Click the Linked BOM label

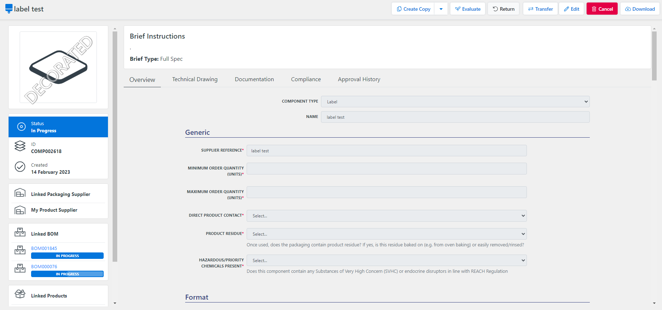(45, 234)
